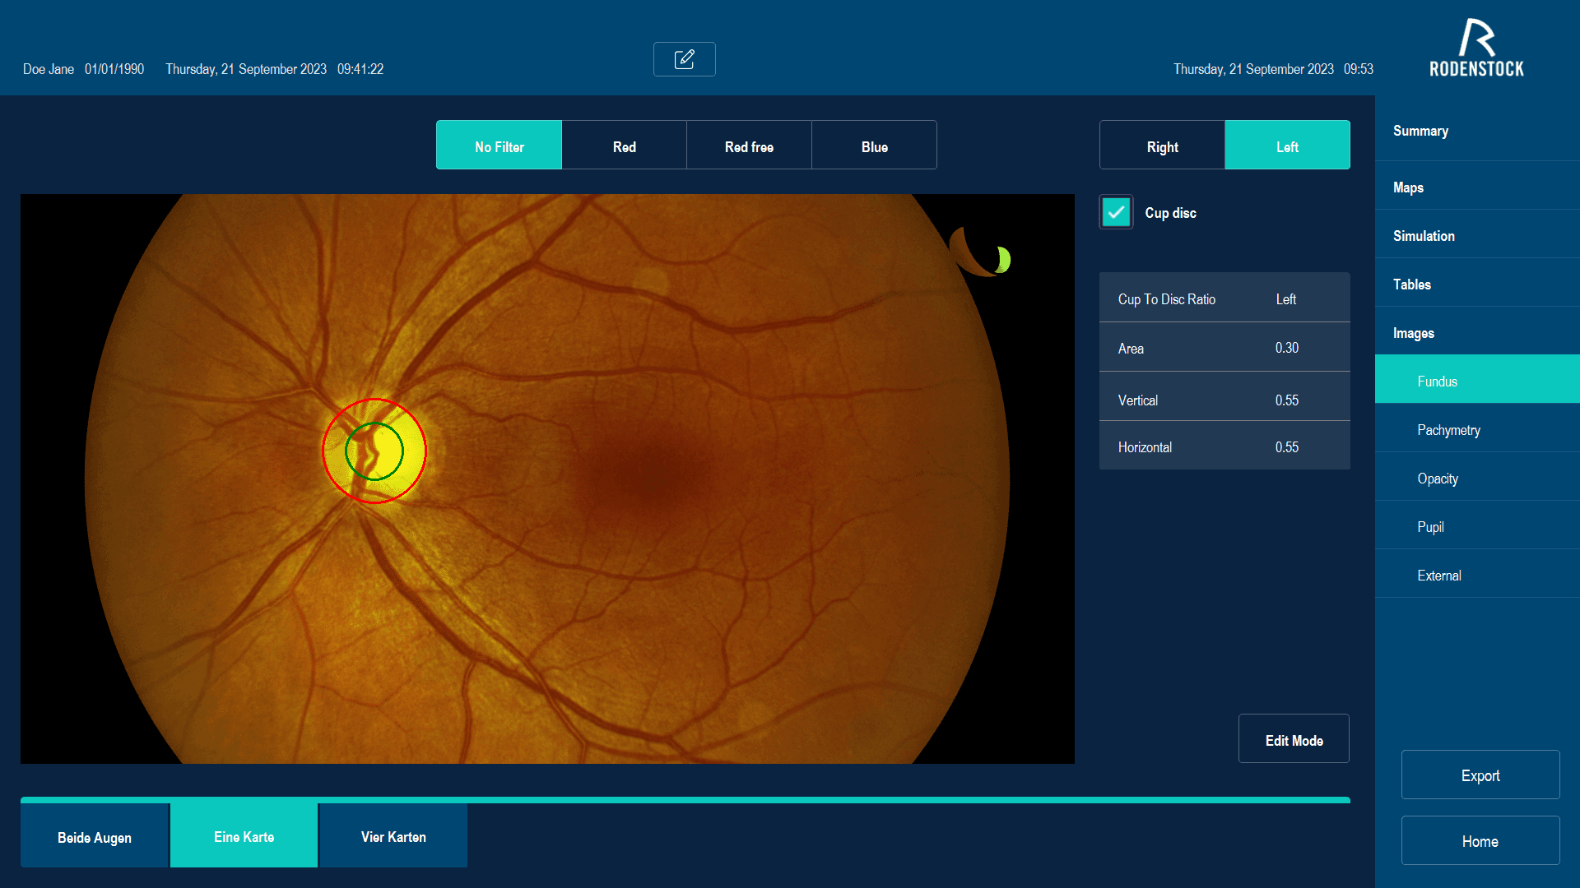Go to the Home screen
The width and height of the screenshot is (1580, 888).
pos(1480,840)
